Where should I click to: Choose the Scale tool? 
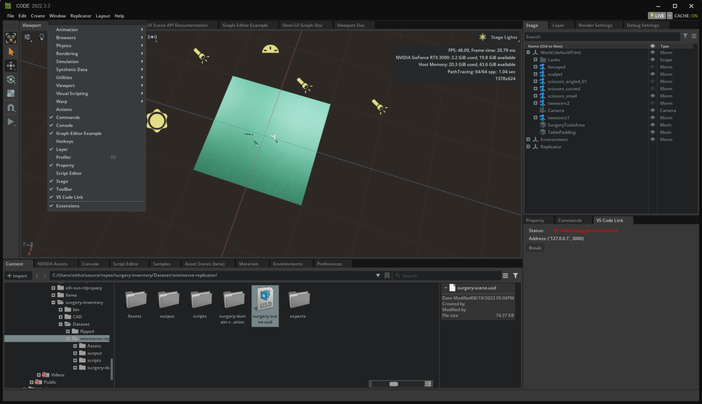[11, 93]
